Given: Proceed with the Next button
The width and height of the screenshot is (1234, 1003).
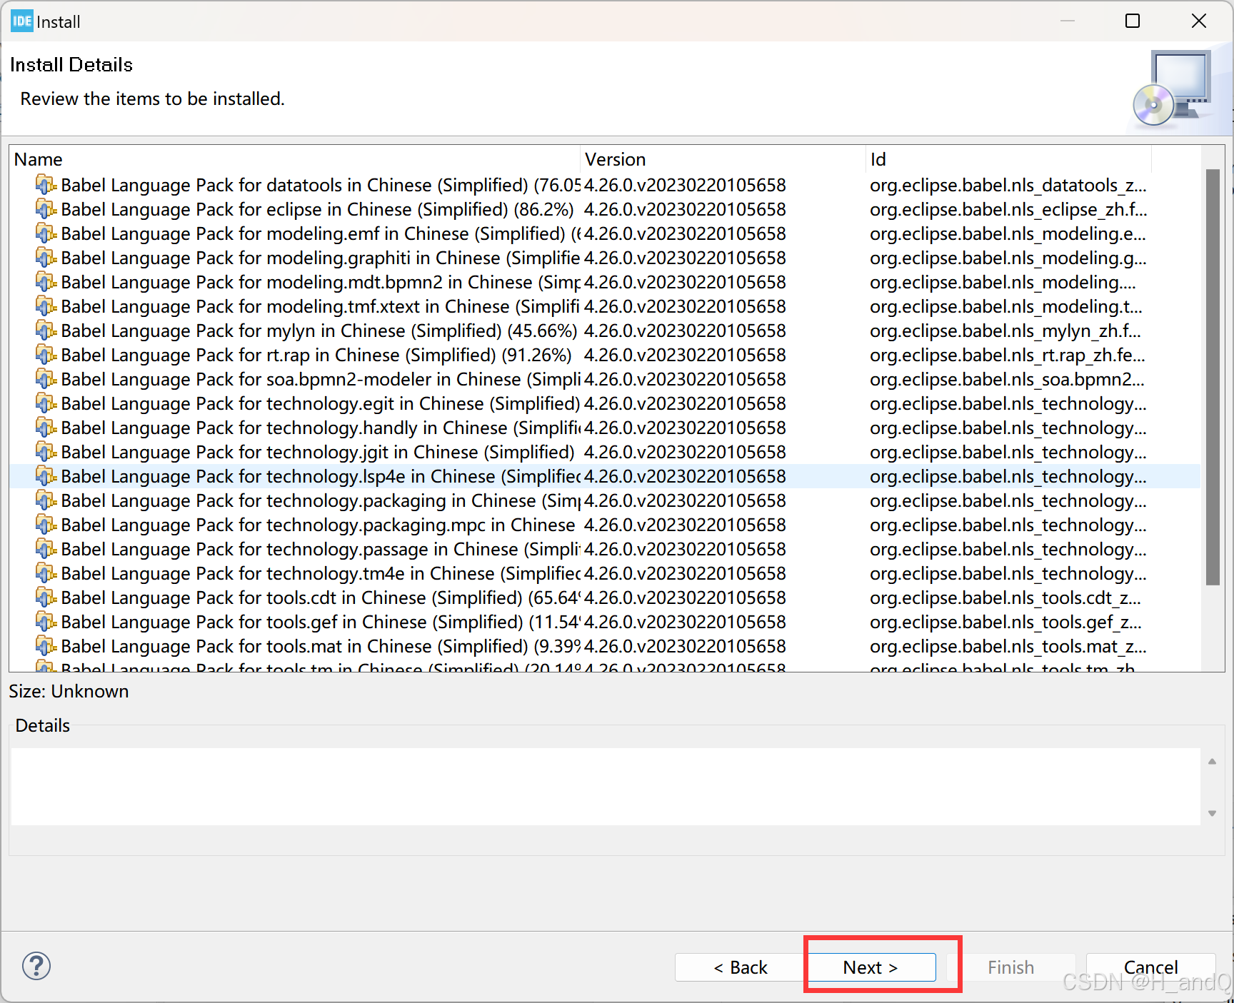Looking at the screenshot, I should pos(871,967).
